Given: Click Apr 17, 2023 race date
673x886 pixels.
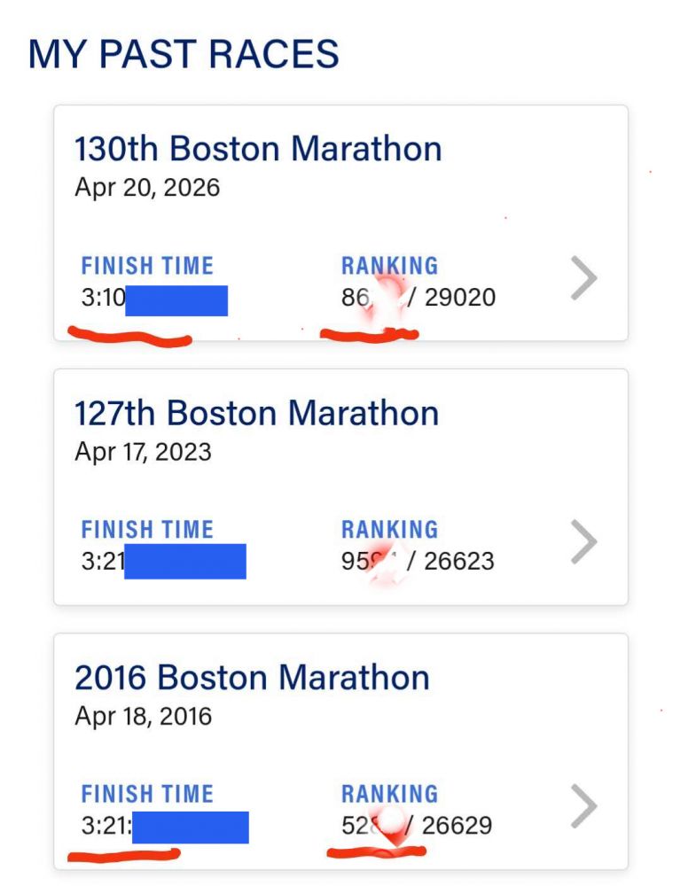Looking at the screenshot, I should coord(143,452).
